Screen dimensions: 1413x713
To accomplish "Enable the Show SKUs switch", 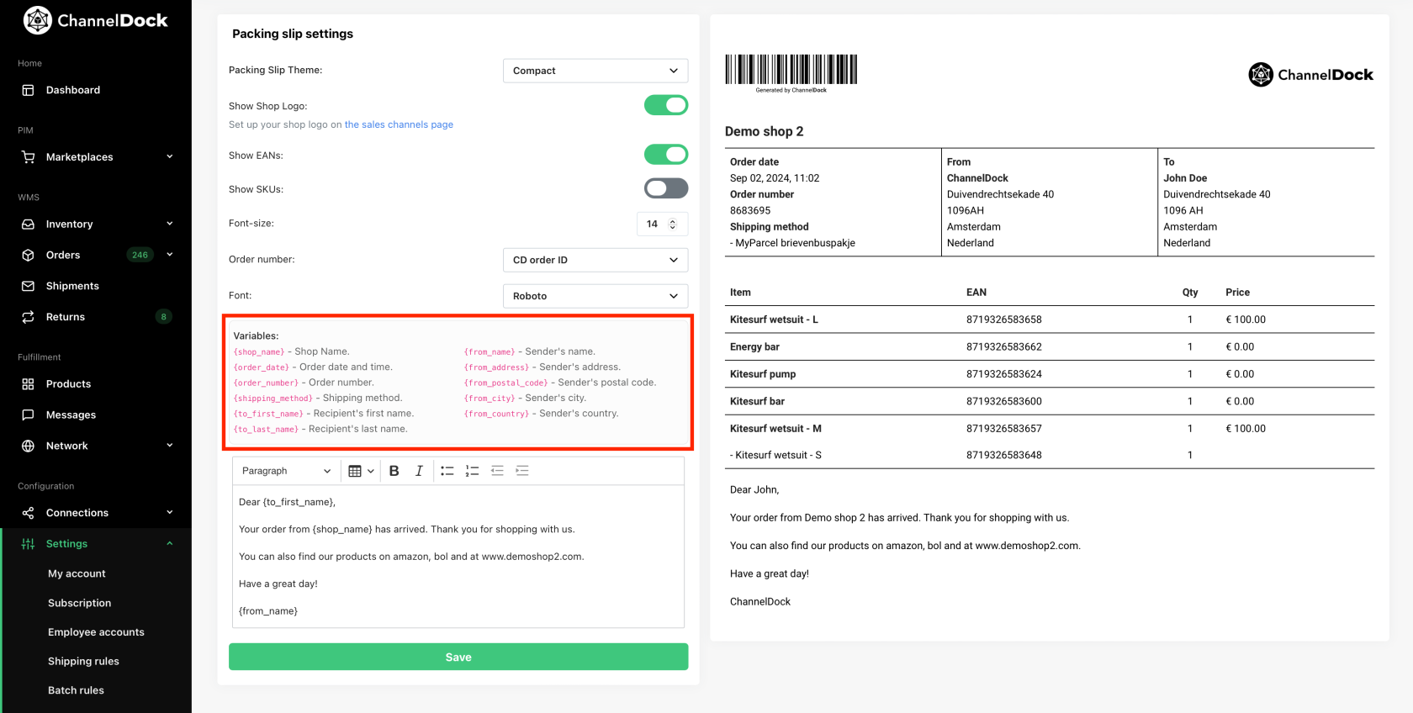I will [666, 188].
